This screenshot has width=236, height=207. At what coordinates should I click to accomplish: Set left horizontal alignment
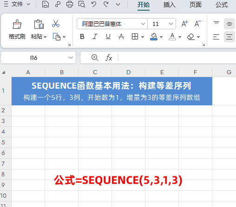click(216, 37)
